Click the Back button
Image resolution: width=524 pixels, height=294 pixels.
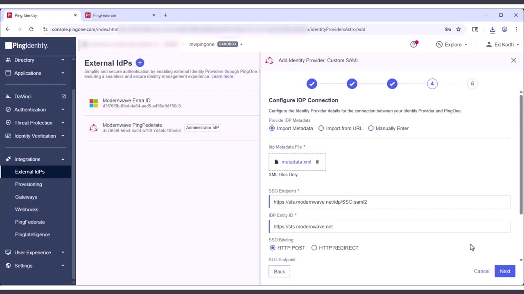coord(279,272)
